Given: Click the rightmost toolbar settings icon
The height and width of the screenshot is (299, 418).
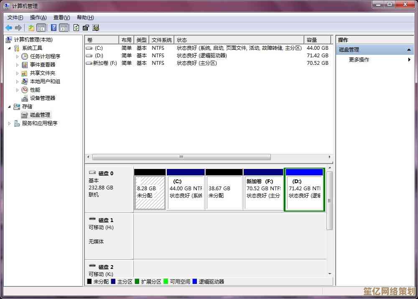Looking at the screenshot, I should [x=96, y=28].
